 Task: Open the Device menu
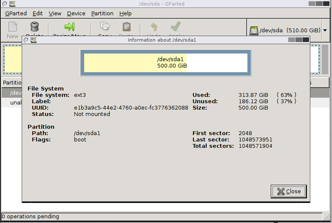point(76,13)
